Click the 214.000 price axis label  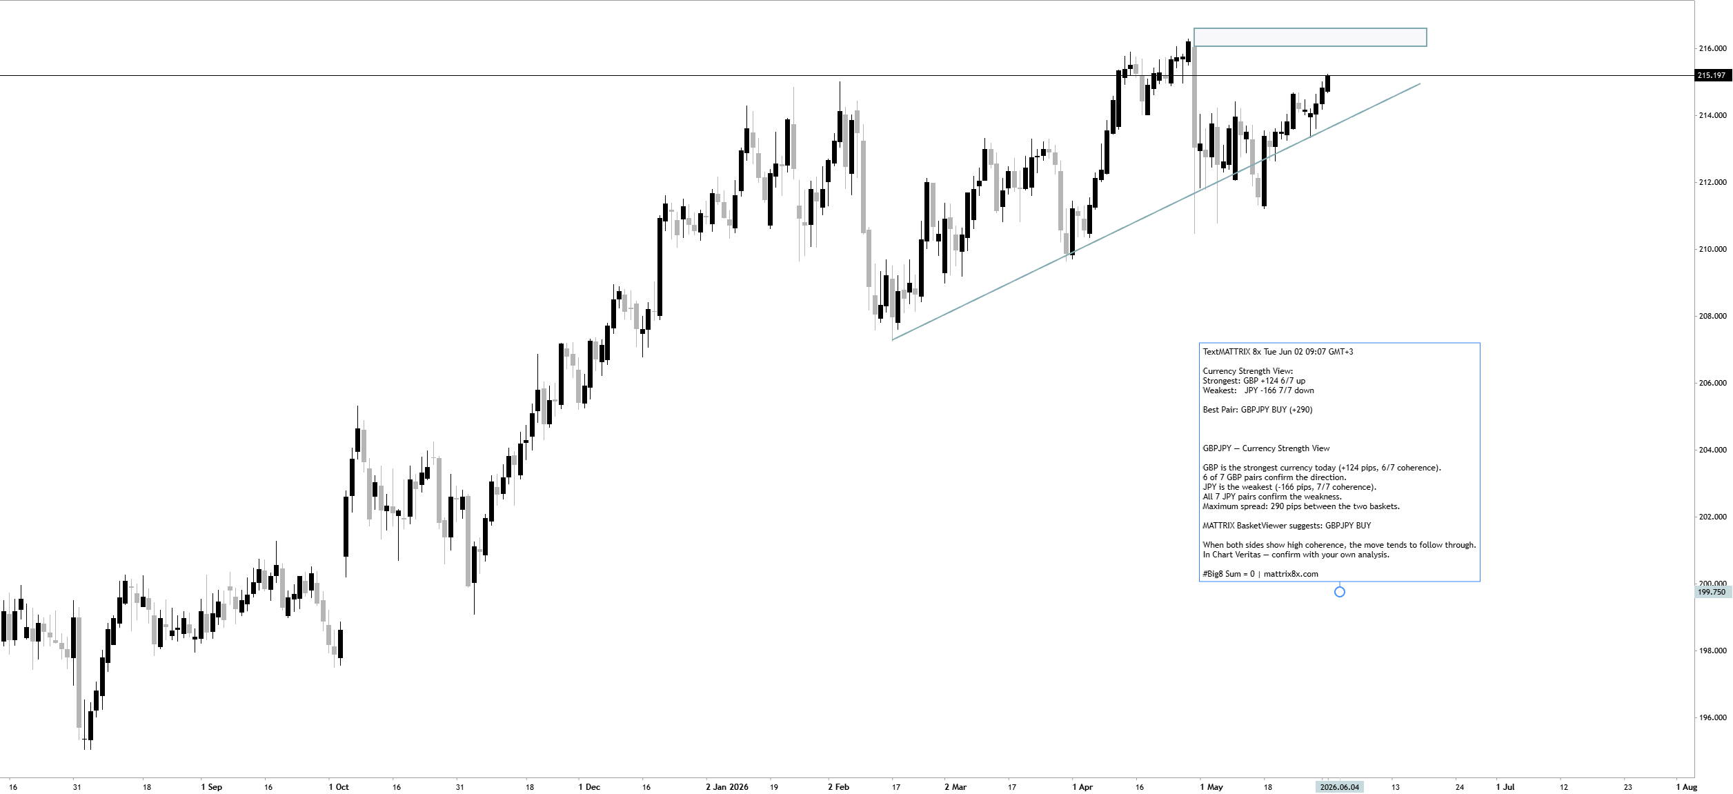click(x=1712, y=115)
